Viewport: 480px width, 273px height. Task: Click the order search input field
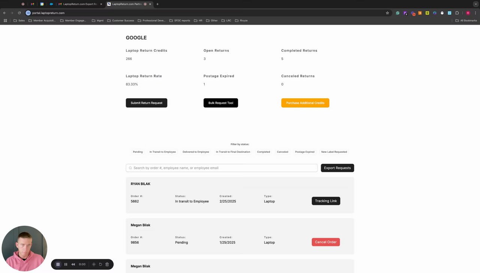tap(222, 168)
